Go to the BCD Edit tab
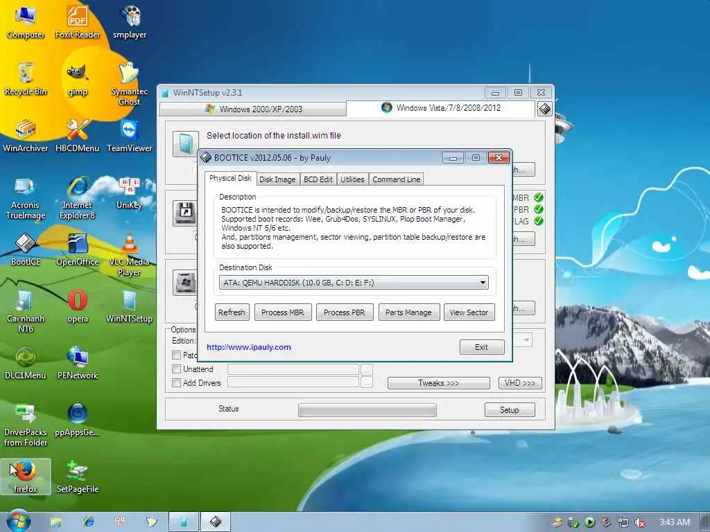This screenshot has width=710, height=532. point(318,179)
